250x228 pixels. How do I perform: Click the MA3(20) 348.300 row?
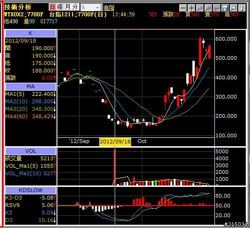point(30,109)
